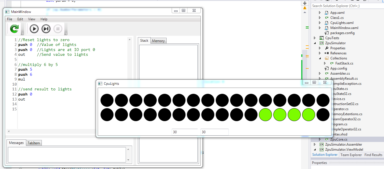Click the FastStack.cs C# file icon
The height and width of the screenshot is (169, 384).
tap(331, 63)
